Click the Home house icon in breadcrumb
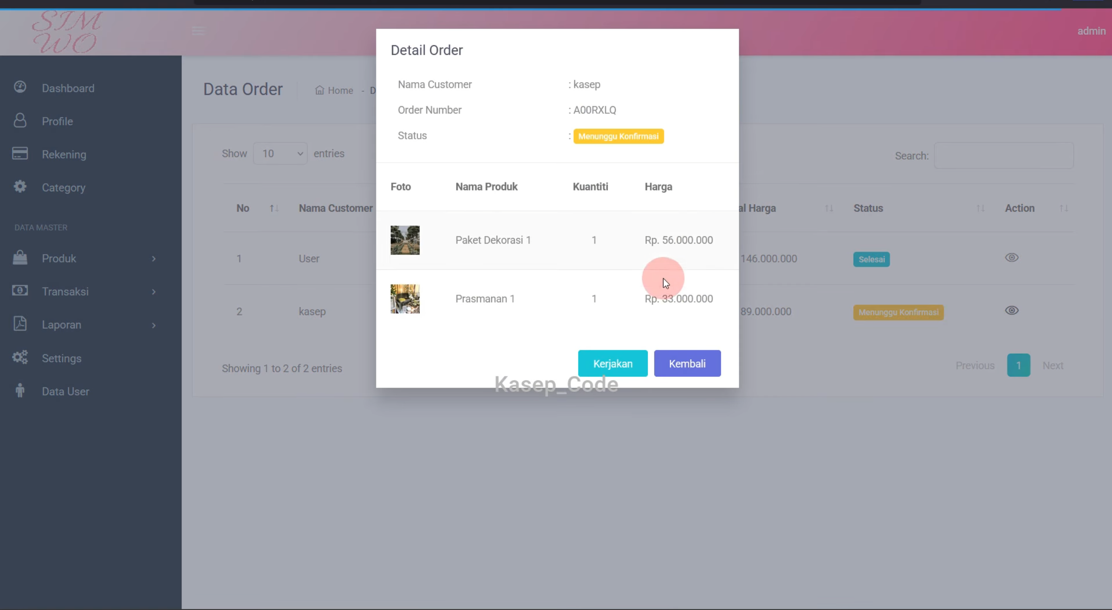Screen dimensions: 1112x610 (320, 90)
